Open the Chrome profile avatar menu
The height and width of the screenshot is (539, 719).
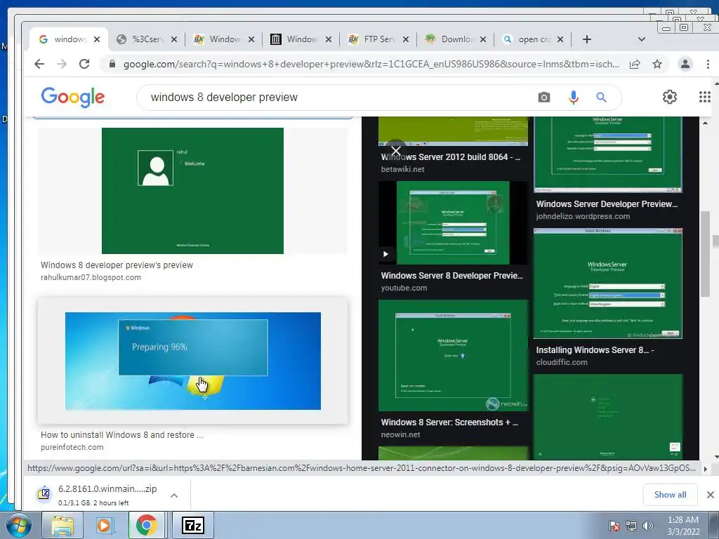point(685,64)
